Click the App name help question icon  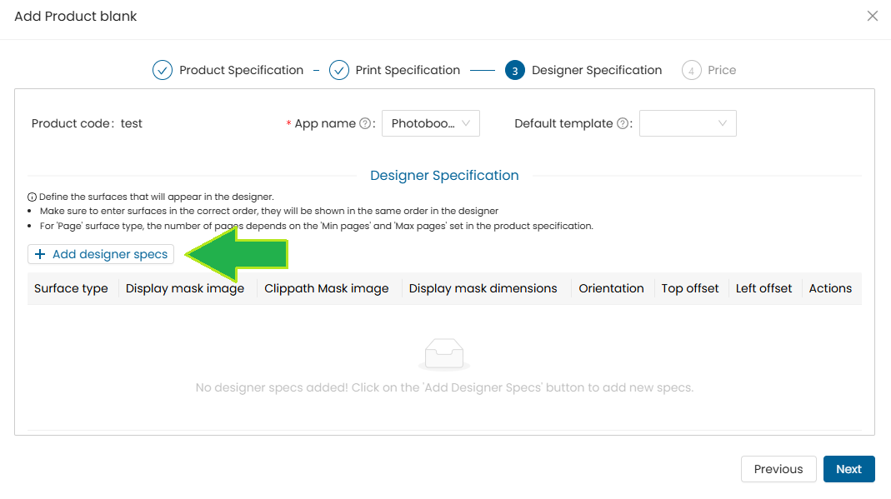coord(364,123)
